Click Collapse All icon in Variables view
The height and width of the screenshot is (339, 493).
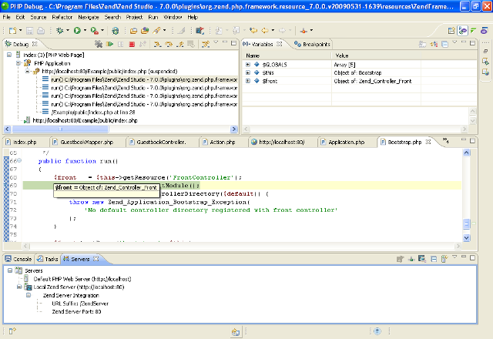(445, 45)
